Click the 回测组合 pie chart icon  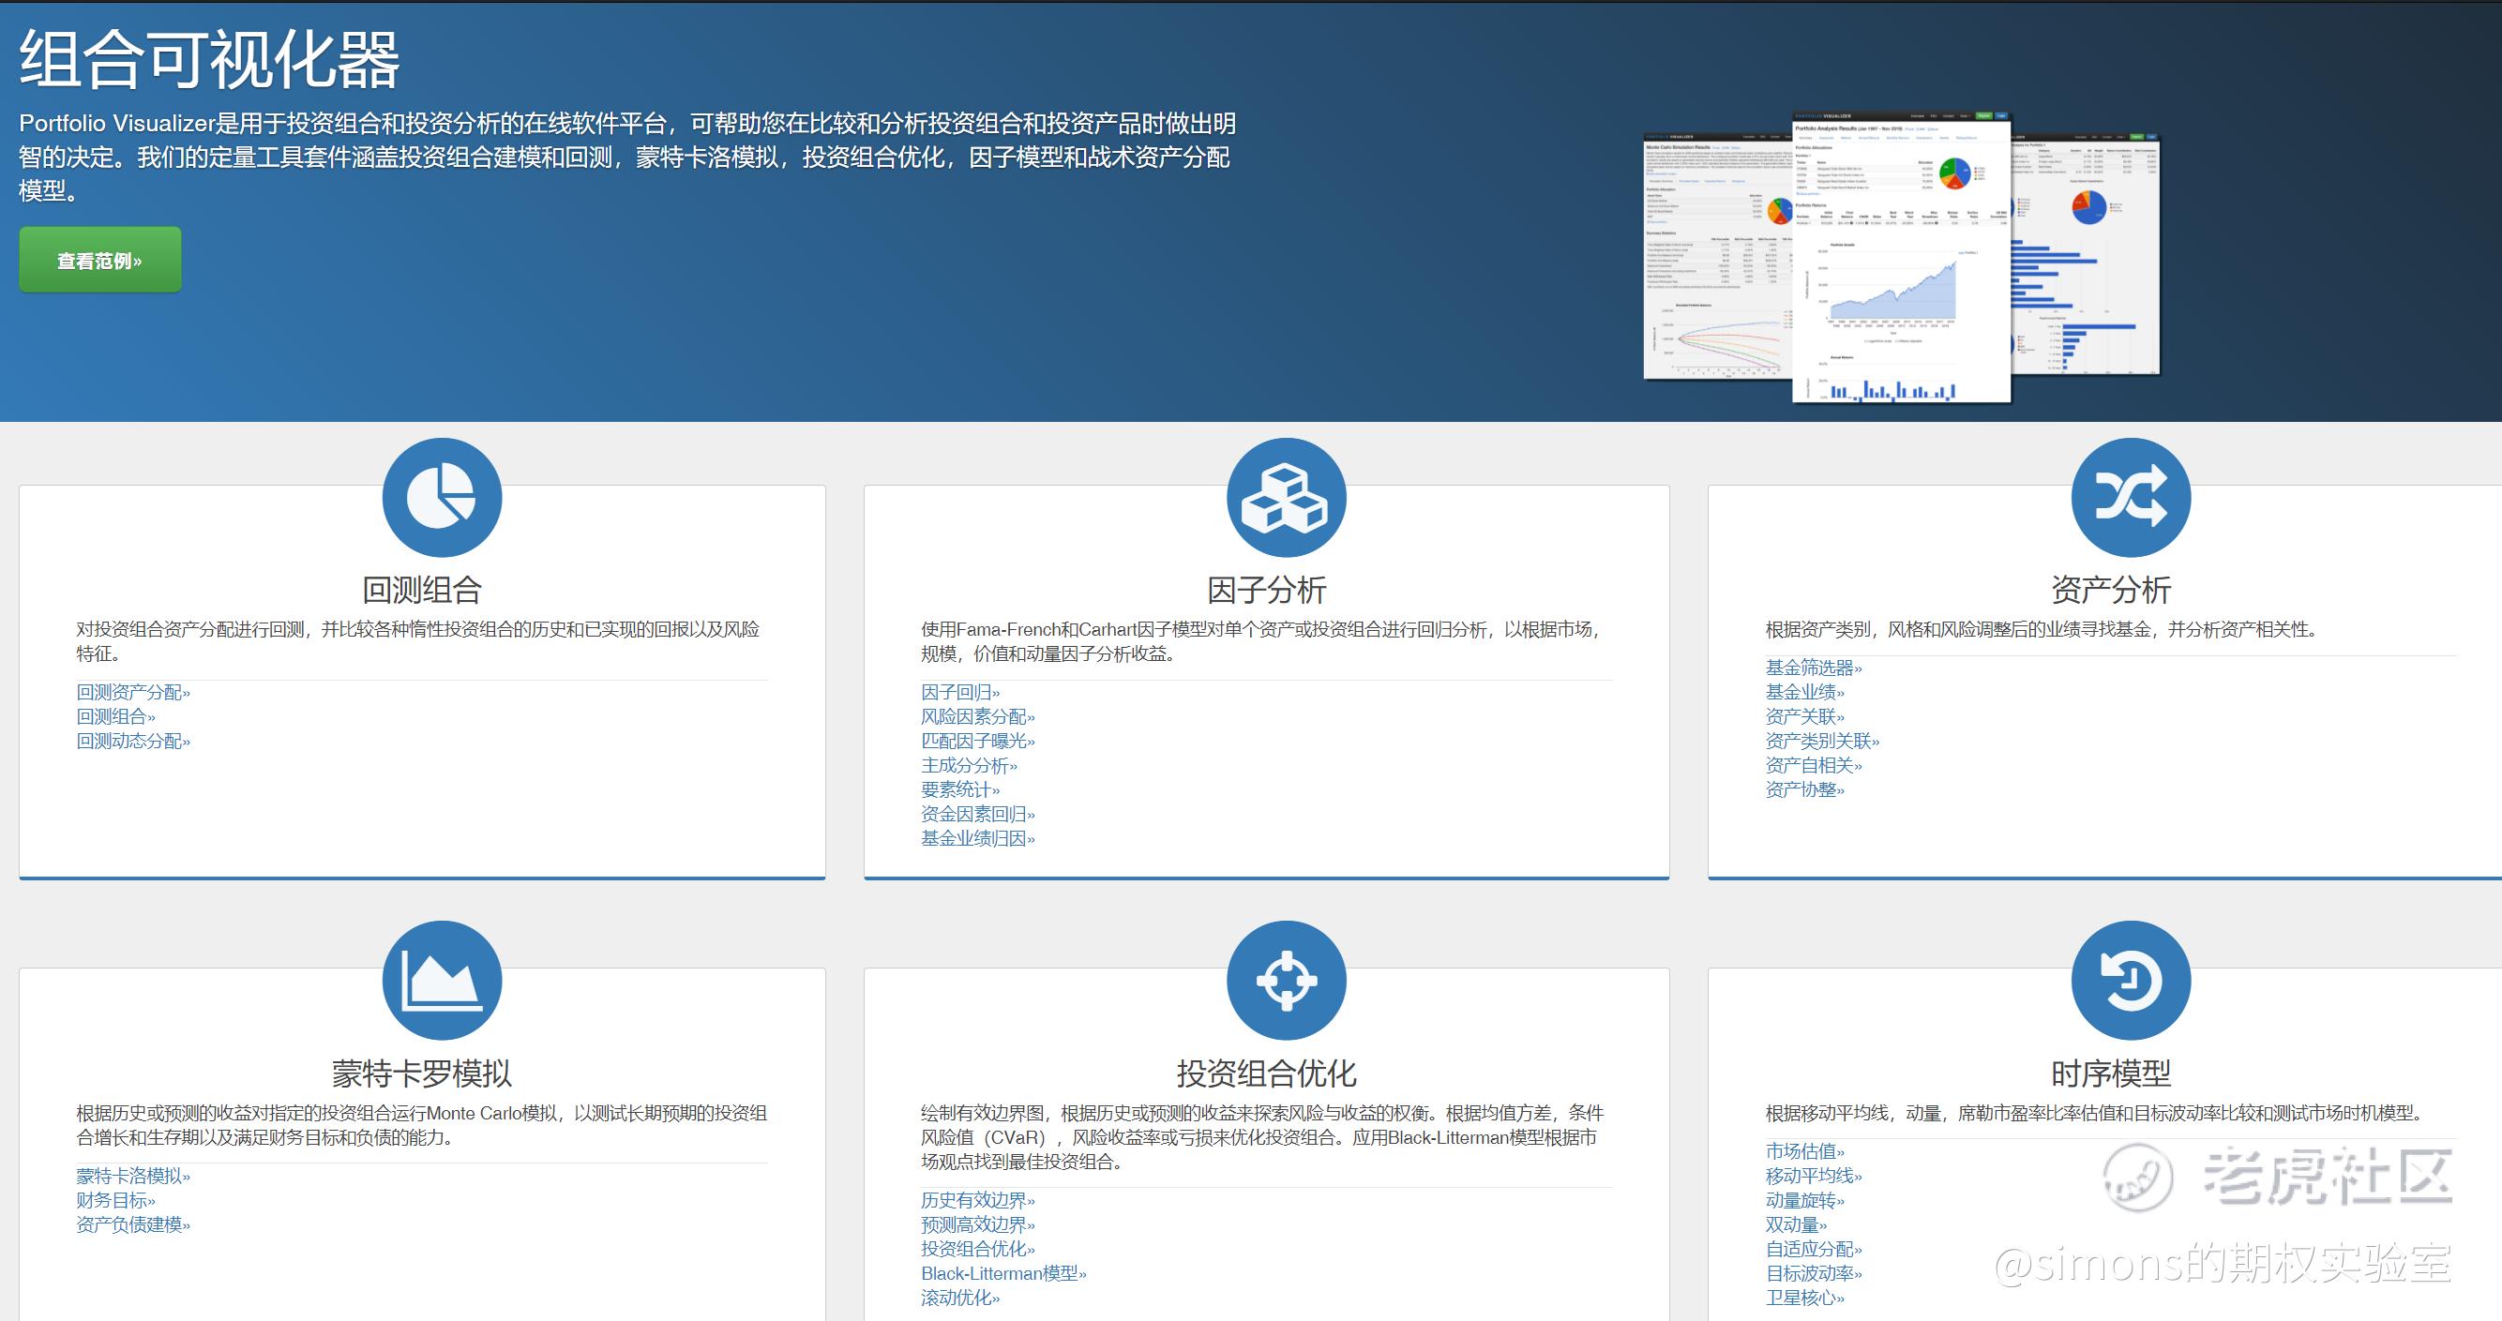[442, 497]
